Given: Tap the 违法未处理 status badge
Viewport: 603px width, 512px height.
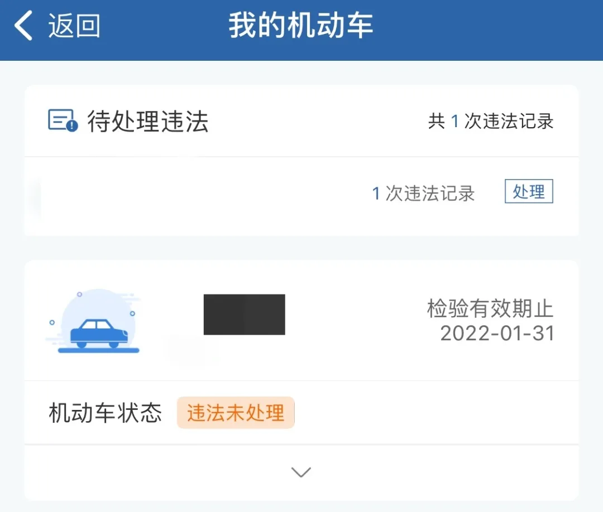Looking at the screenshot, I should pos(236,413).
